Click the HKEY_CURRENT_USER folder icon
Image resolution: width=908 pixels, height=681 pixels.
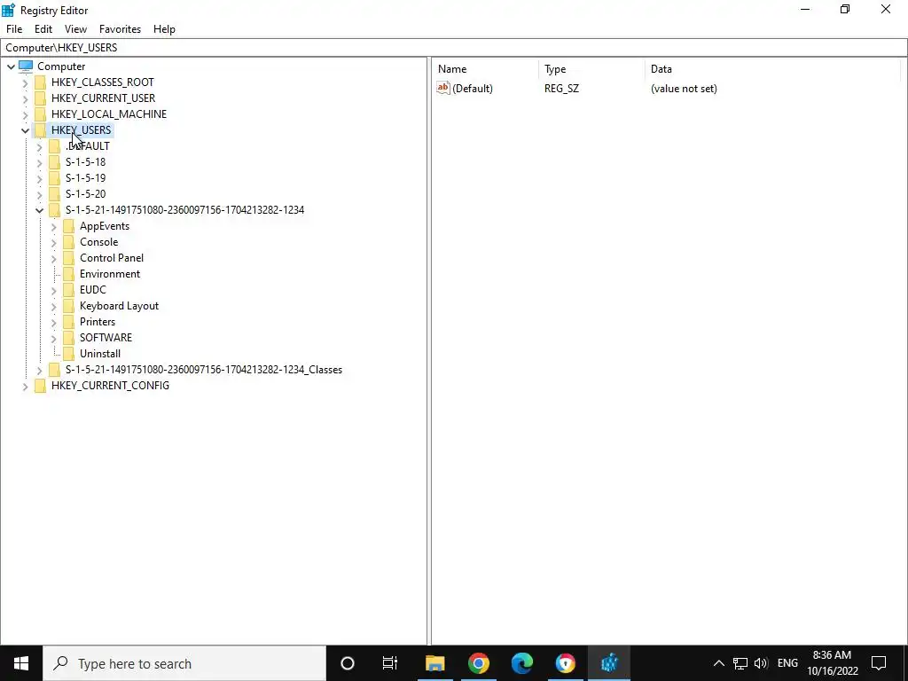click(40, 98)
